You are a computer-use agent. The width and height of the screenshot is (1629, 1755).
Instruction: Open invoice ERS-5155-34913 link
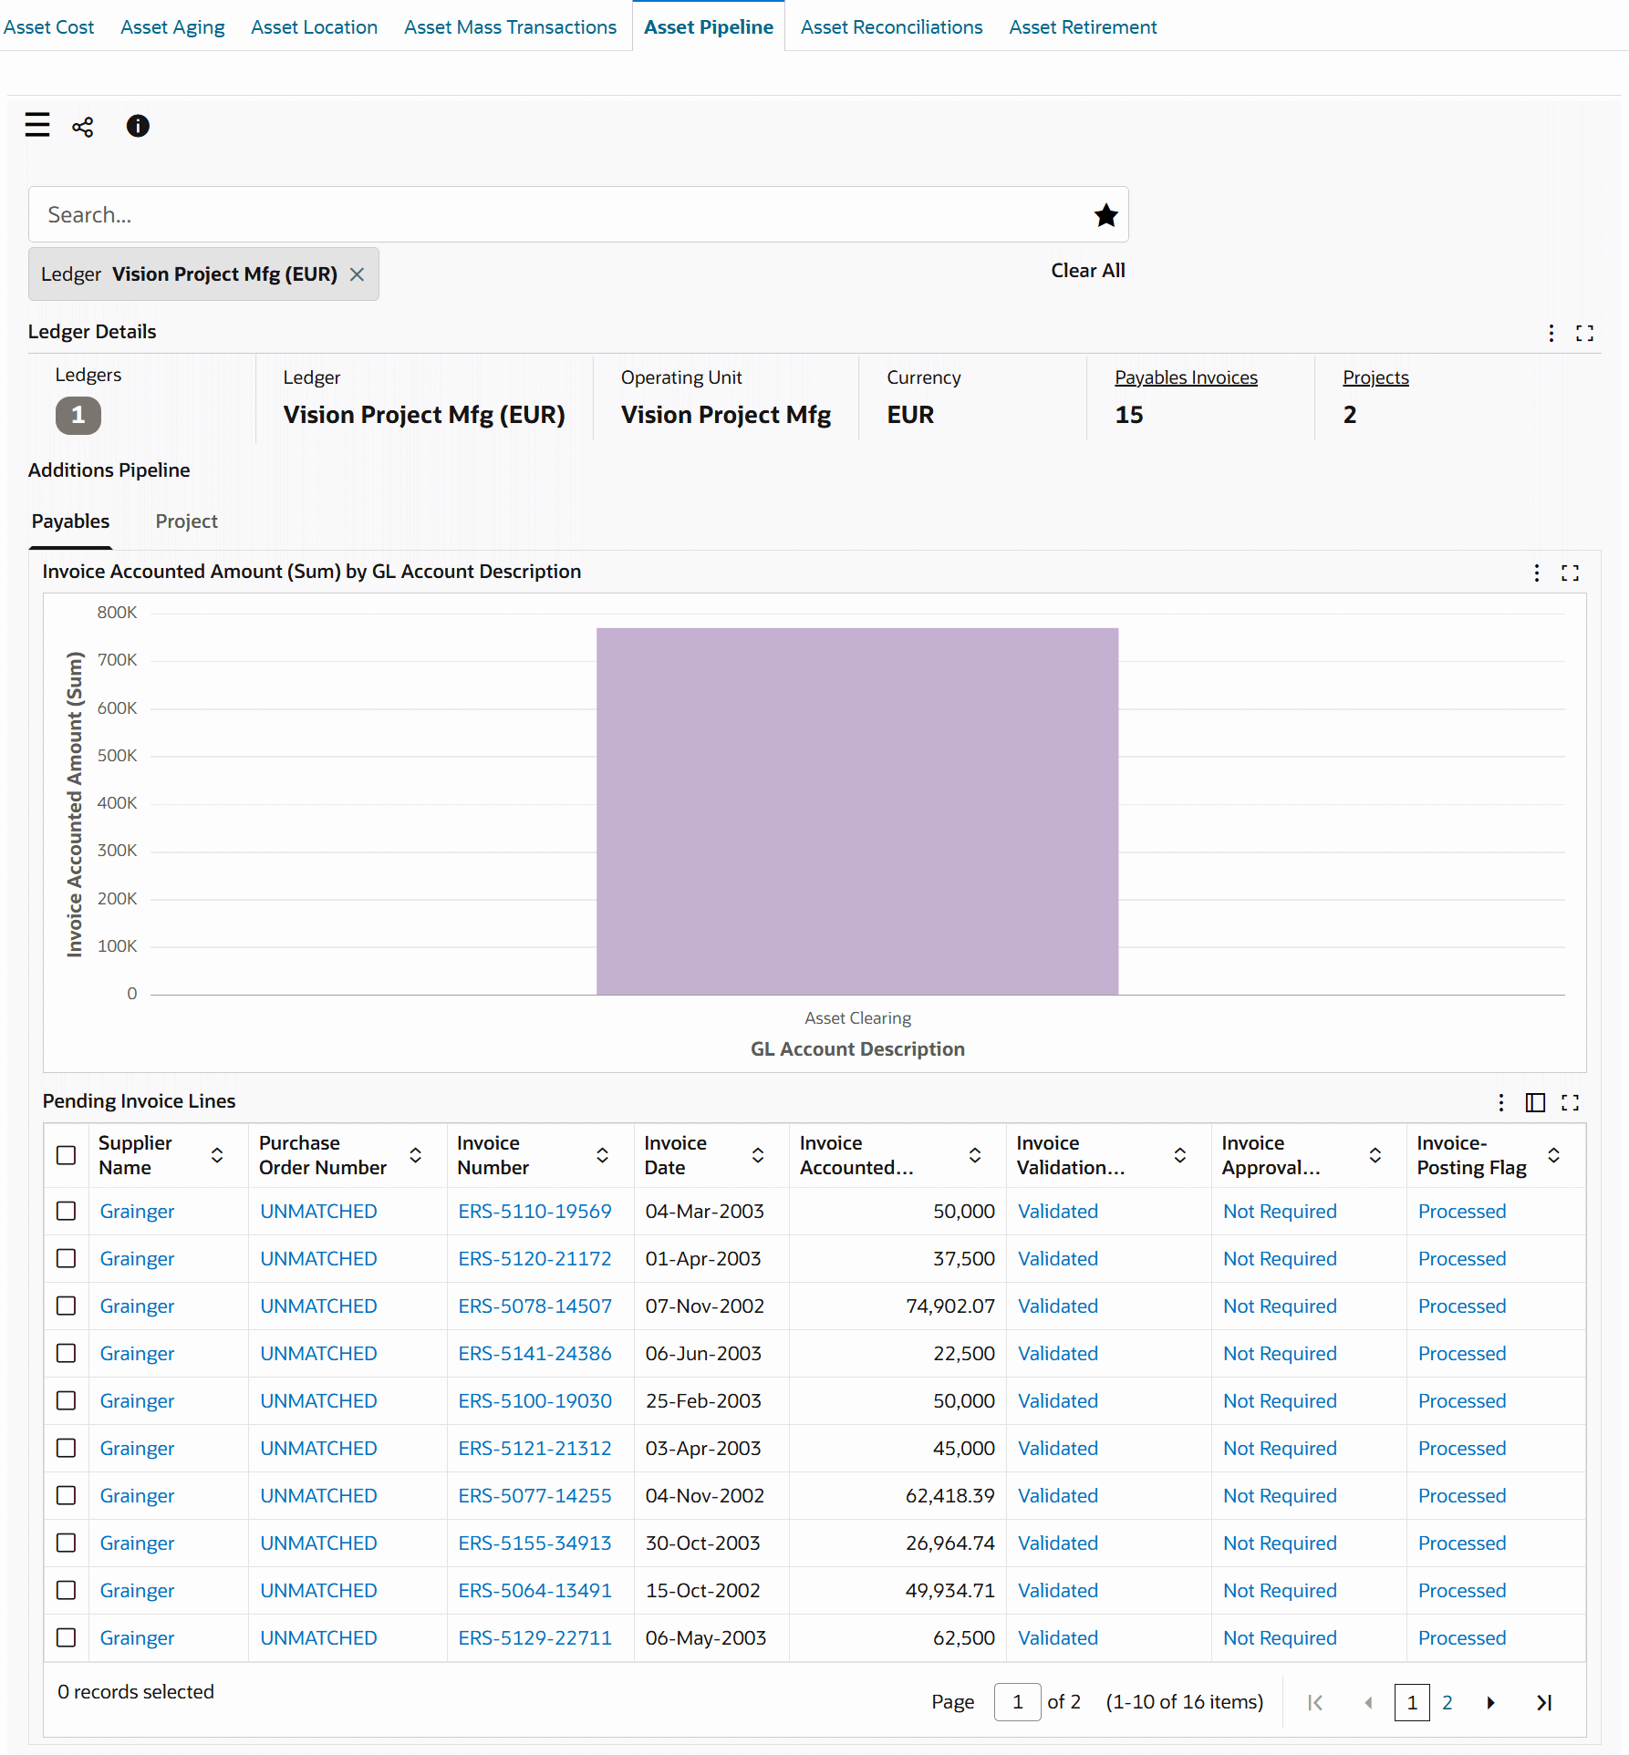[x=534, y=1543]
